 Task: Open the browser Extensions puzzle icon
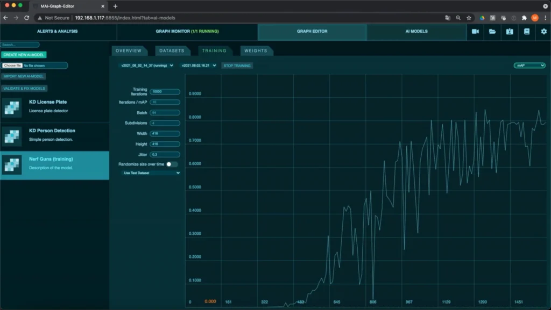pyautogui.click(x=524, y=18)
